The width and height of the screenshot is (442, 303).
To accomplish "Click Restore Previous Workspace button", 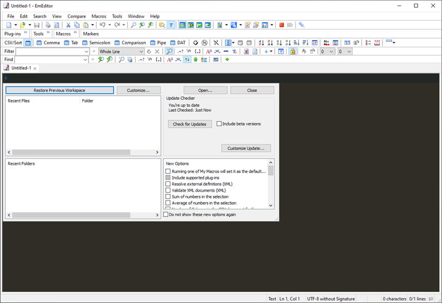I will click(x=60, y=90).
